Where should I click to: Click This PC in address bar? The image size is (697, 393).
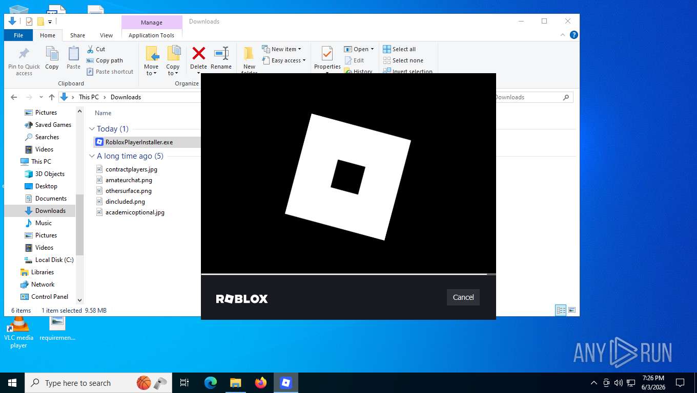[89, 97]
